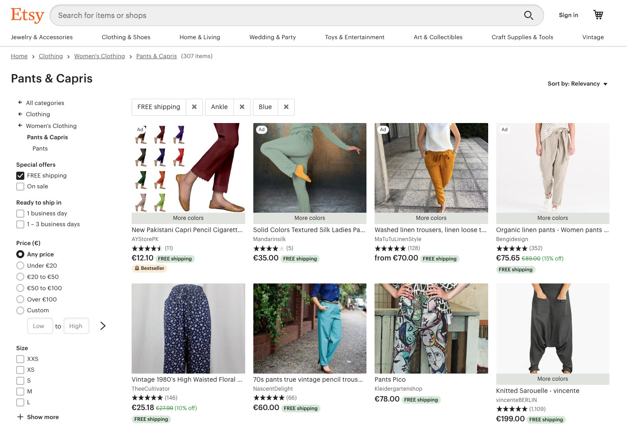Open the Sort by Relevancy dropdown
The height and width of the screenshot is (429, 627).
pyautogui.click(x=577, y=84)
